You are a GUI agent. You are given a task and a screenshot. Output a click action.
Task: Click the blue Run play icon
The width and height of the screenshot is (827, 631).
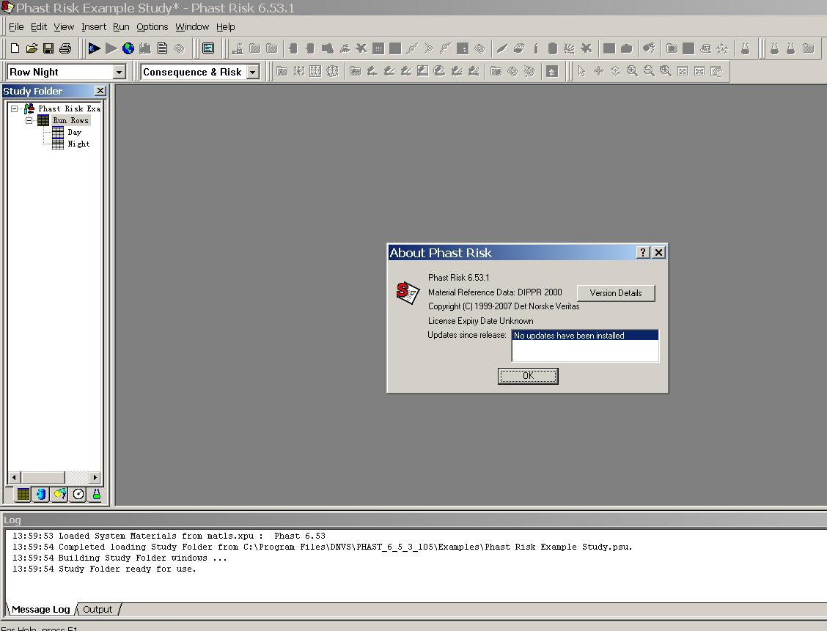pos(95,48)
